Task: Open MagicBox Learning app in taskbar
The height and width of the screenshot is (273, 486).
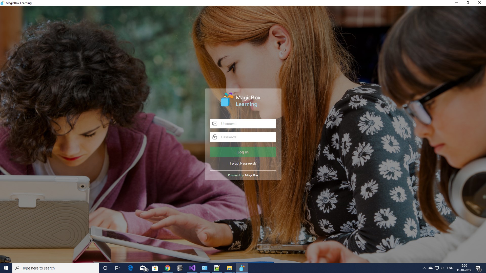Action: pyautogui.click(x=242, y=268)
